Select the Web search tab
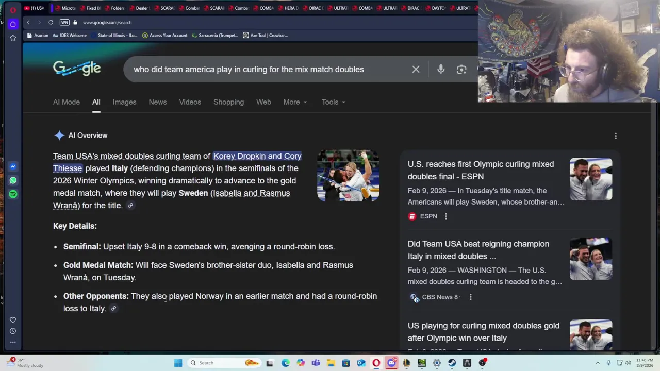Screen dimensions: 660x371 click(x=263, y=102)
